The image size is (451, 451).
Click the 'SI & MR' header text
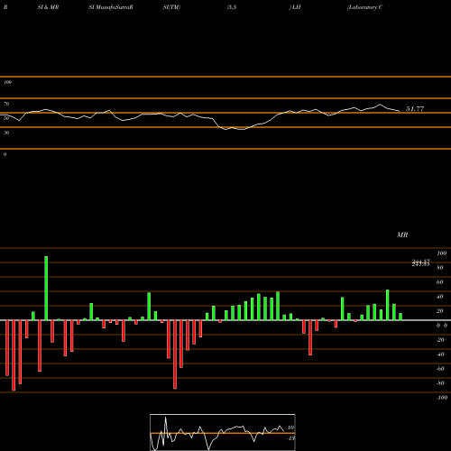[x=48, y=7]
